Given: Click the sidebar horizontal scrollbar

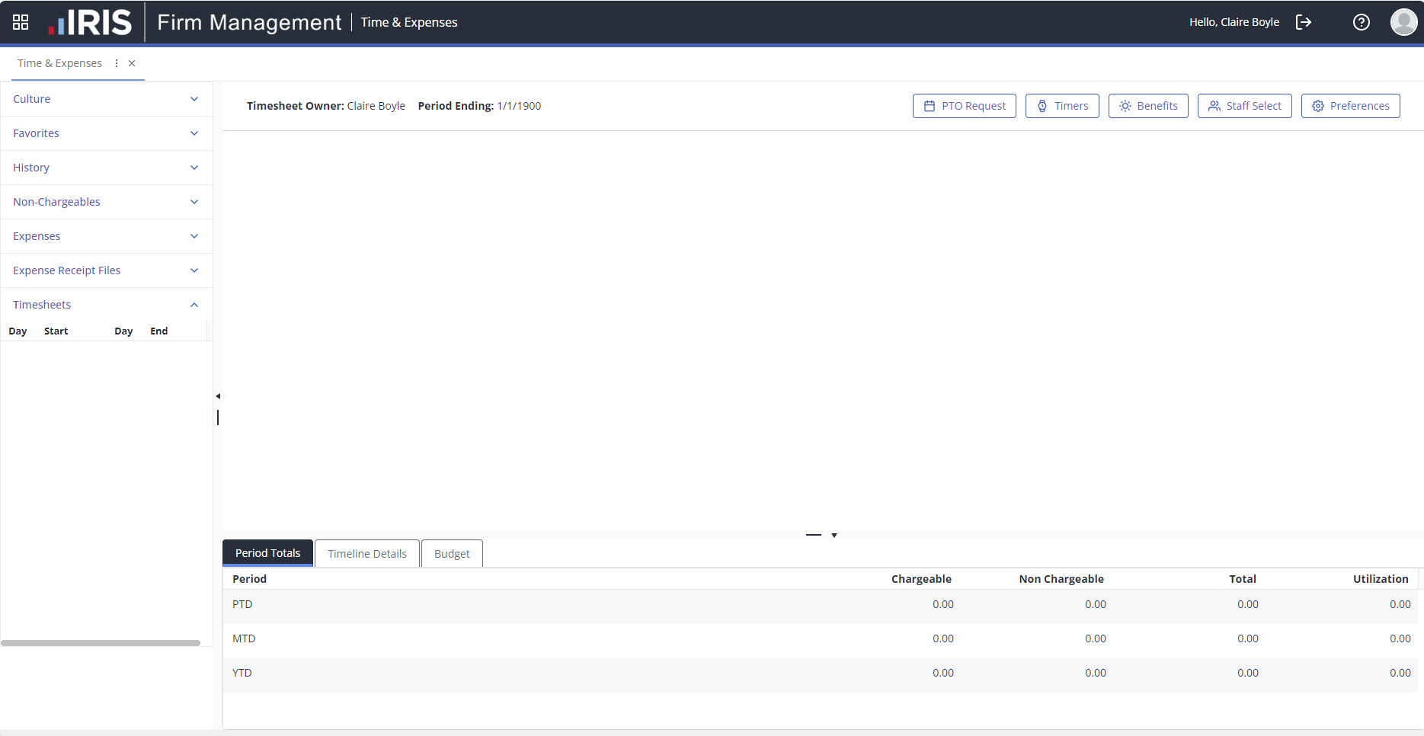Looking at the screenshot, I should (x=101, y=643).
